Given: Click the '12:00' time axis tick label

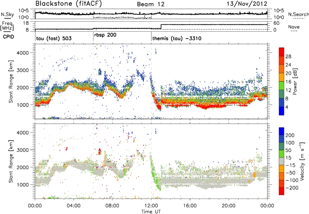Looking at the screenshot, I should 151,206.
